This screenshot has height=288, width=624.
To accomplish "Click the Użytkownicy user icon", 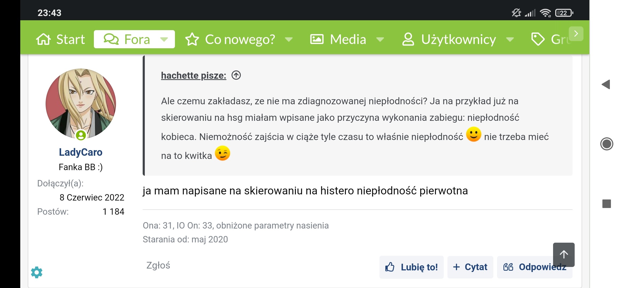I will pos(408,39).
